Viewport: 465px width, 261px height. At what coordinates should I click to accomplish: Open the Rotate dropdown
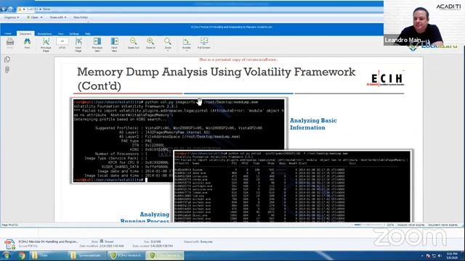point(186,44)
